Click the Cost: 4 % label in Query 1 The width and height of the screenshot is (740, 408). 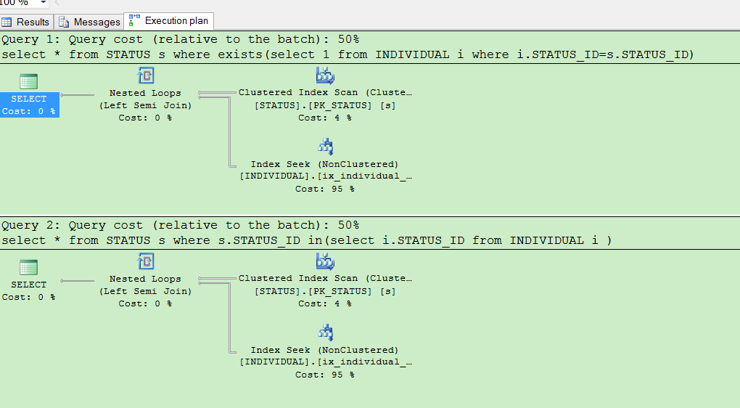[325, 118]
